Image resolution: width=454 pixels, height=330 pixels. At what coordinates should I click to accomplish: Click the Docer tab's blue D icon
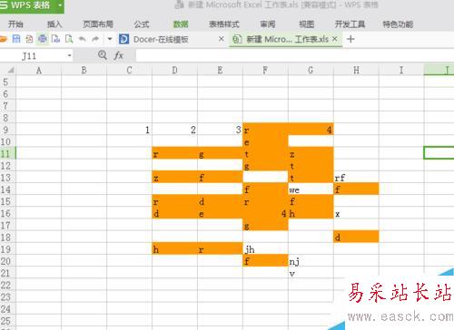pyautogui.click(x=123, y=39)
